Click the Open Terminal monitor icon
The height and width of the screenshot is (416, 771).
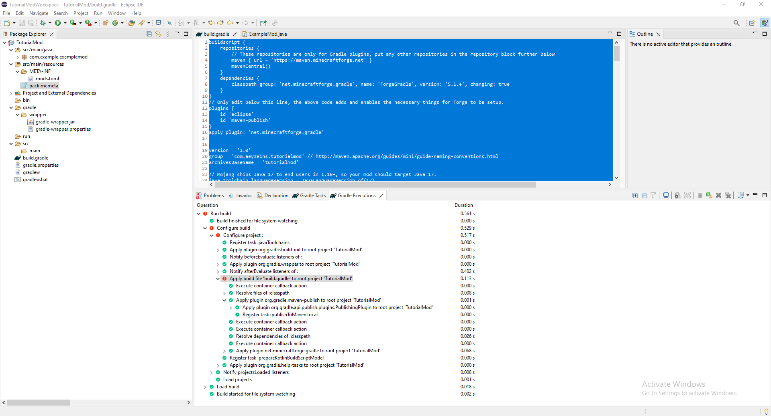point(158,23)
